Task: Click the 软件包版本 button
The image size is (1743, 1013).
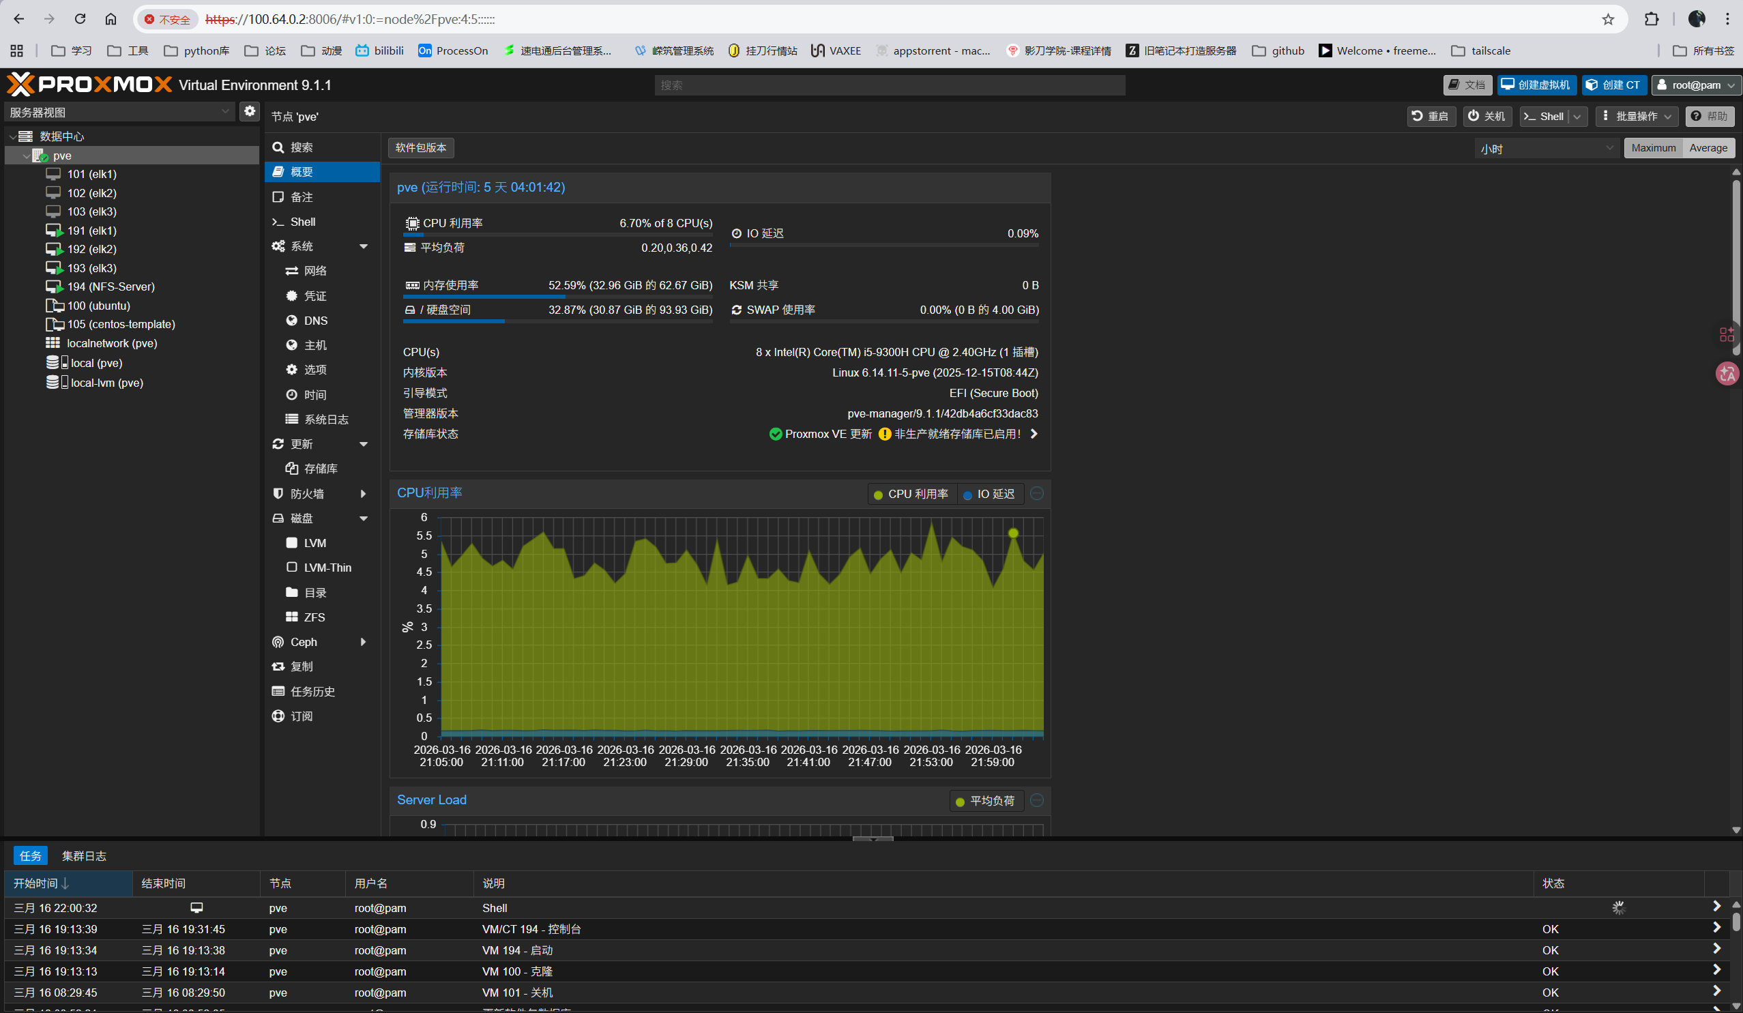Action: [x=420, y=147]
